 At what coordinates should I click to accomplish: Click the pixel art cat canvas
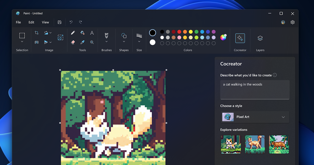(x=113, y=118)
